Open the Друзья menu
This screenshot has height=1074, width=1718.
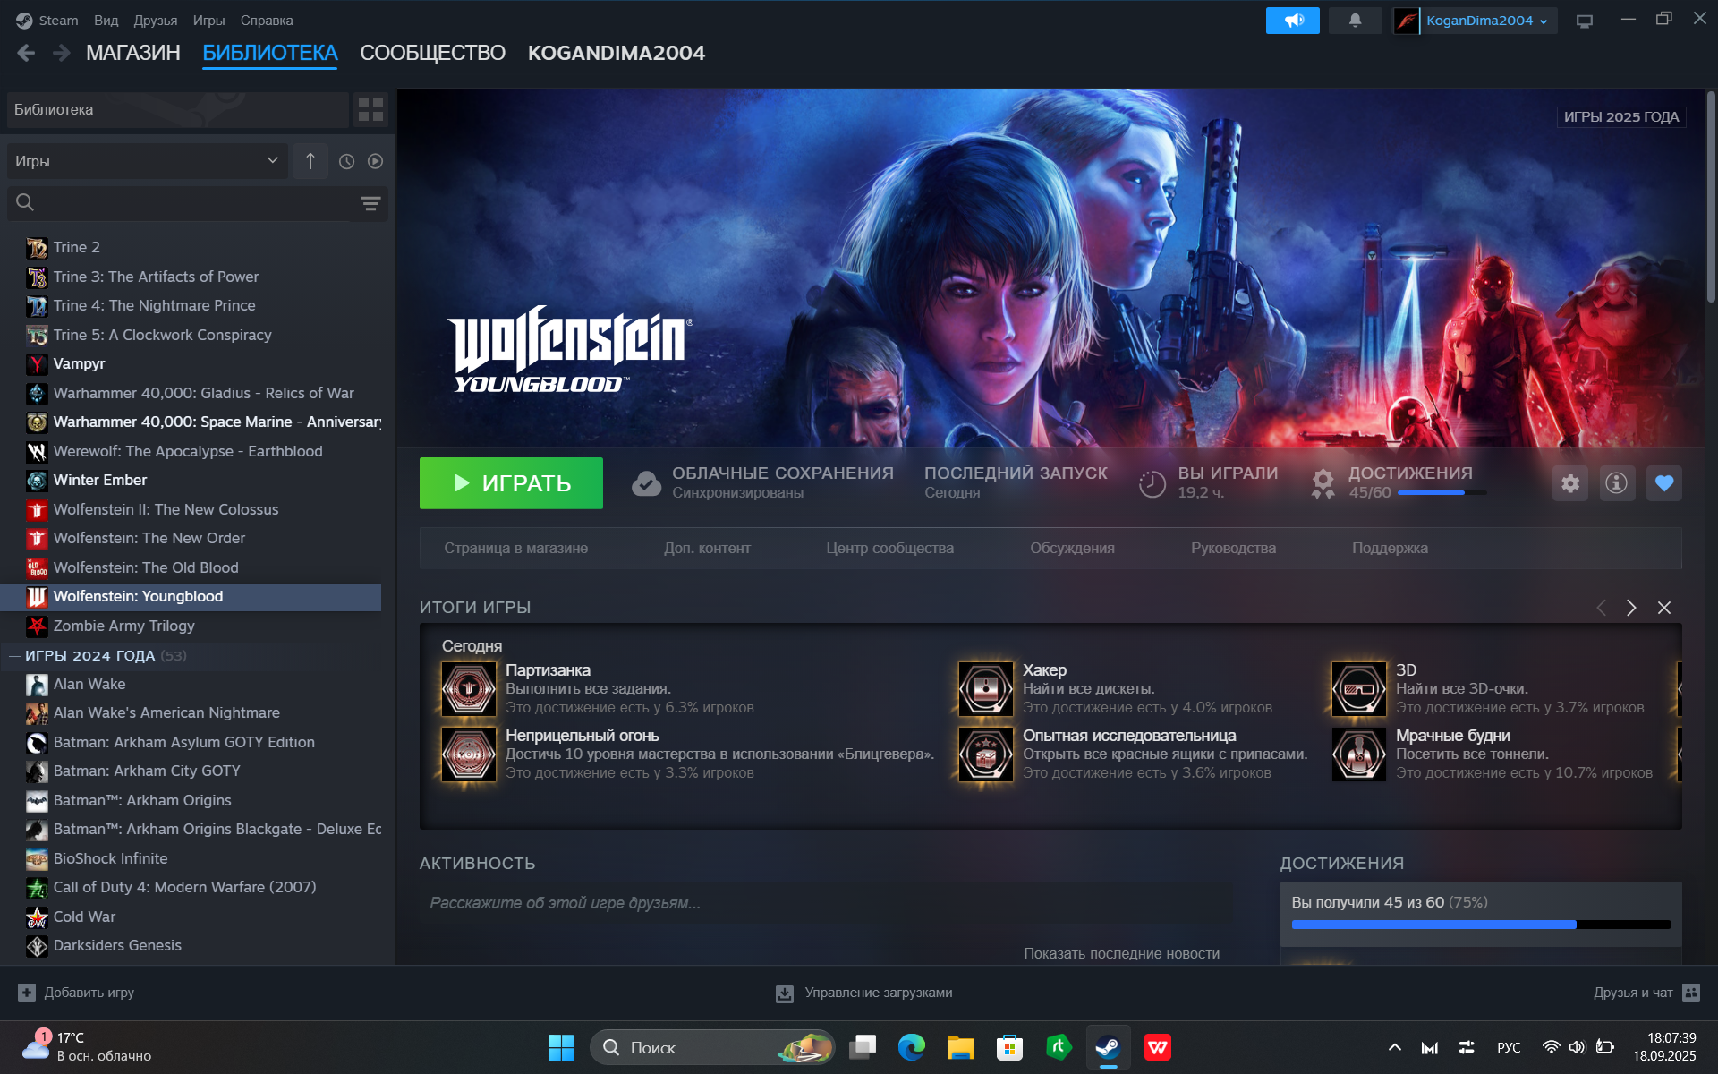[156, 20]
